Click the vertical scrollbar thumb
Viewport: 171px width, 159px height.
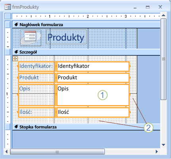pyautogui.click(x=163, y=59)
